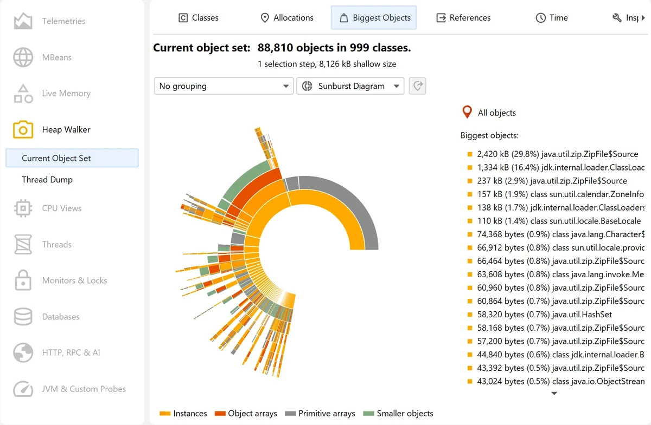Click the Live Memory shapes icon
651x425 pixels.
(x=23, y=93)
